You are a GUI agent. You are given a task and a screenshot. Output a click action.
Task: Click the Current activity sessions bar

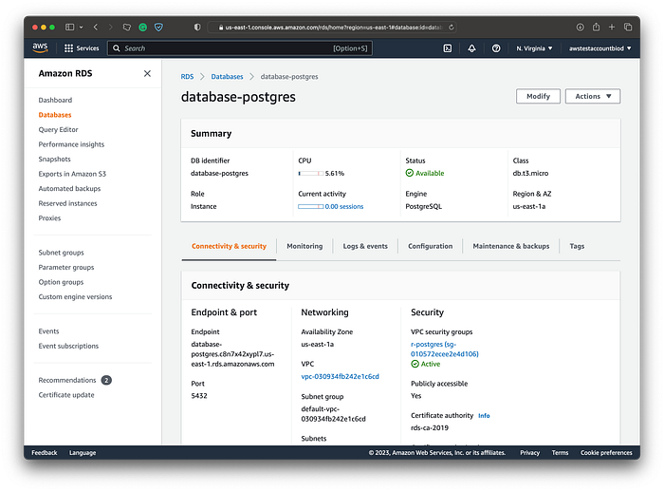coord(311,206)
